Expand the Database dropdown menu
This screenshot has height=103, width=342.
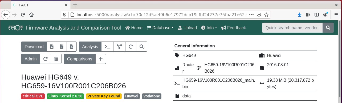pyautogui.click(x=160, y=28)
